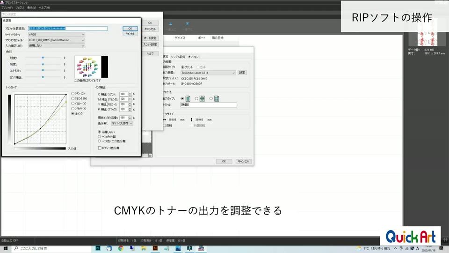Select the Magenta (M) tone curve radio
449x253 pixels.
tap(73, 98)
